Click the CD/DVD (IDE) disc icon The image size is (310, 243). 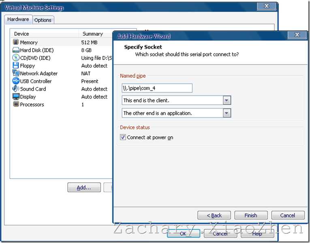[x=16, y=58]
